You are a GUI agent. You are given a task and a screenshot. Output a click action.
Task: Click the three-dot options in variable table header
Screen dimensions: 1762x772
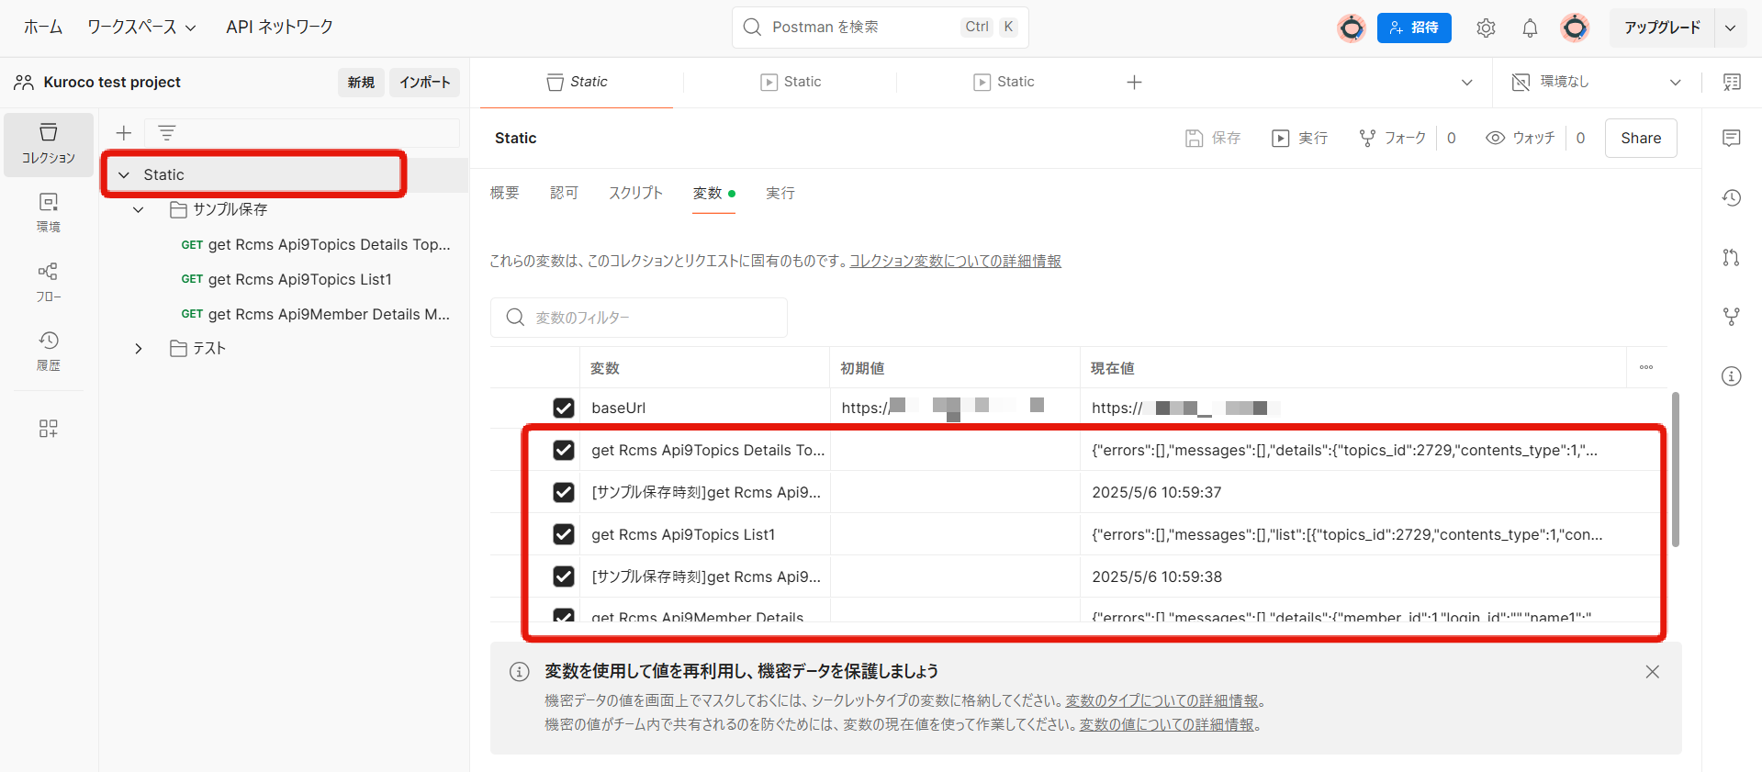point(1646,367)
